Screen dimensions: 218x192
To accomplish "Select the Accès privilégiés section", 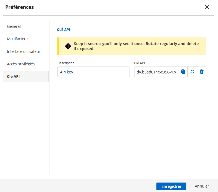I will [x=21, y=64].
